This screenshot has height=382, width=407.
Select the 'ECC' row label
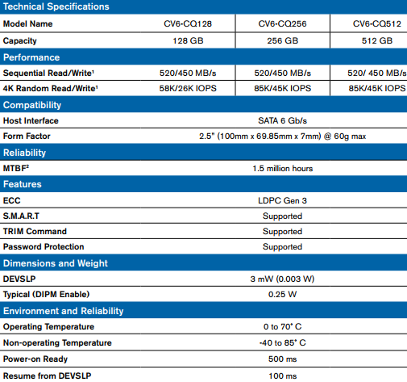coord(11,200)
